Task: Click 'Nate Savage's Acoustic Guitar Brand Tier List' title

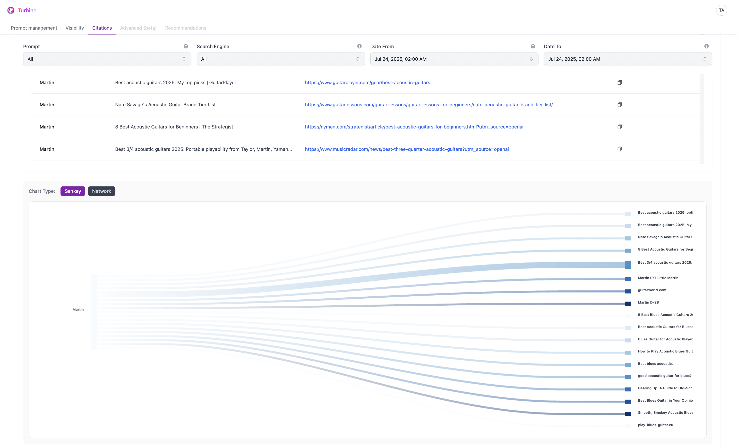Action: [x=165, y=105]
